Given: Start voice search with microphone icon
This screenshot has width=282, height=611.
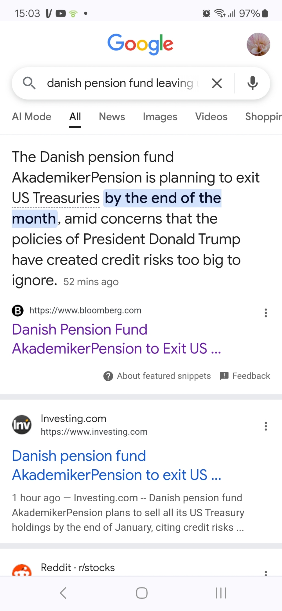Looking at the screenshot, I should click(x=252, y=83).
